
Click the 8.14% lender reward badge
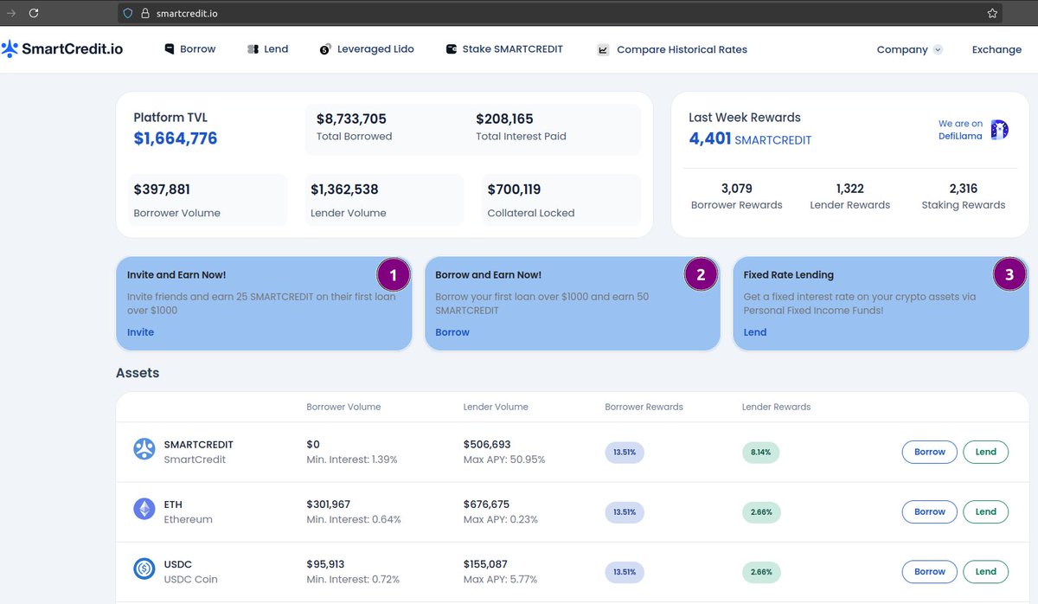[x=761, y=452]
